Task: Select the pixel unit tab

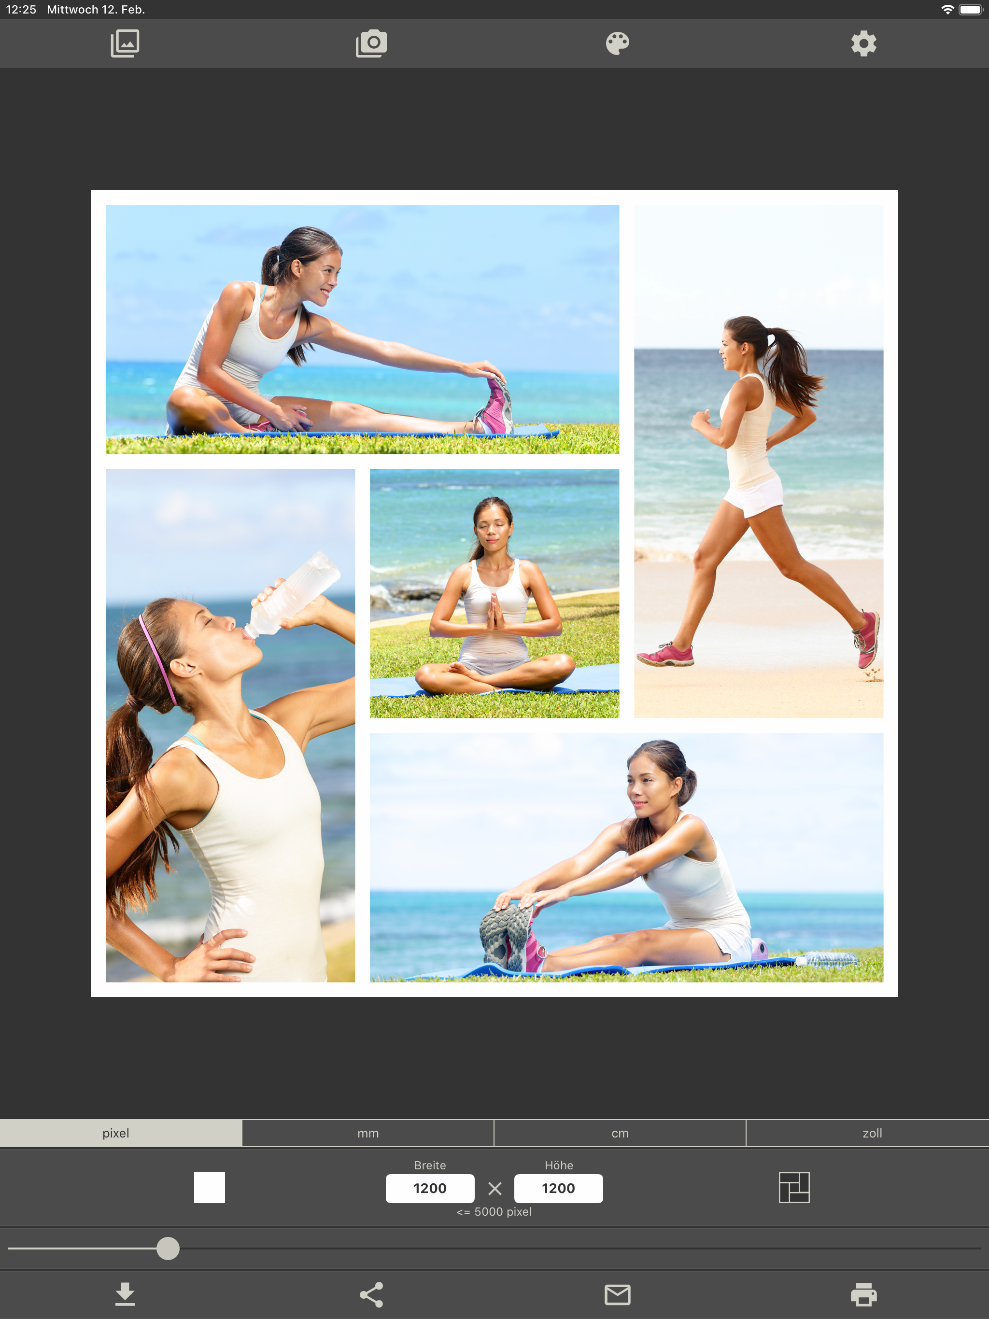Action: [x=116, y=1133]
